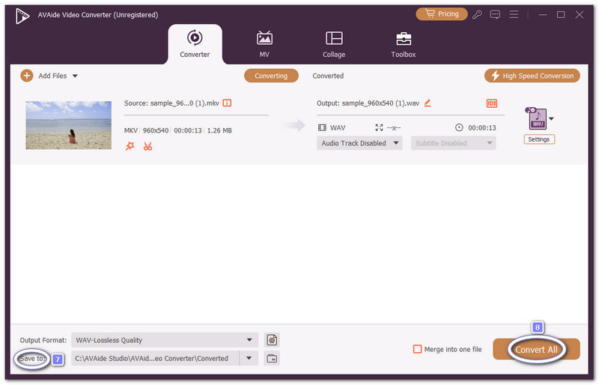Edit ID3 metadata tag icon
Screen dimensions: 599x385
[x=492, y=103]
